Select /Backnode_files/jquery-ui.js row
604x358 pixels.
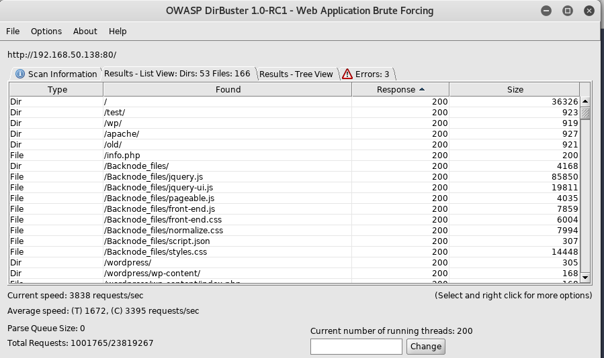coord(294,188)
